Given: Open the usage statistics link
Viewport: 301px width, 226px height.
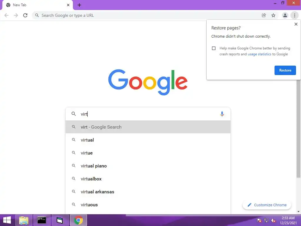Looking at the screenshot, I should (x=259, y=54).
